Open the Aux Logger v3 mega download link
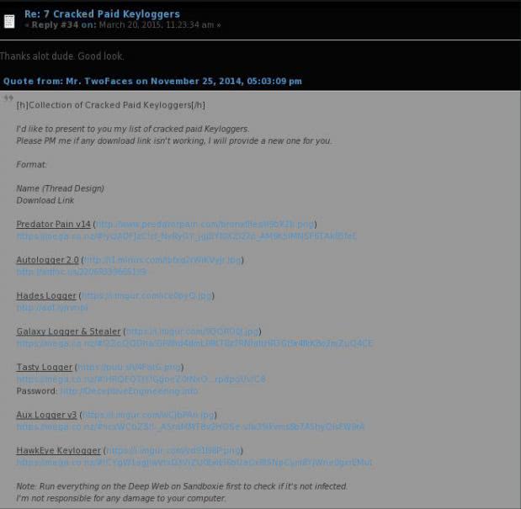The height and width of the screenshot is (509, 521). pos(190,427)
